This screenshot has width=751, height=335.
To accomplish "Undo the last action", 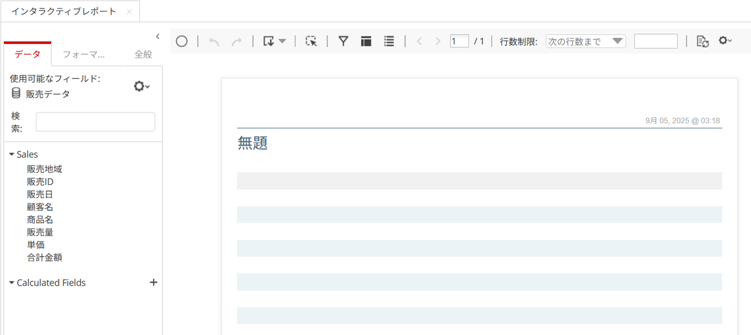I will [214, 41].
